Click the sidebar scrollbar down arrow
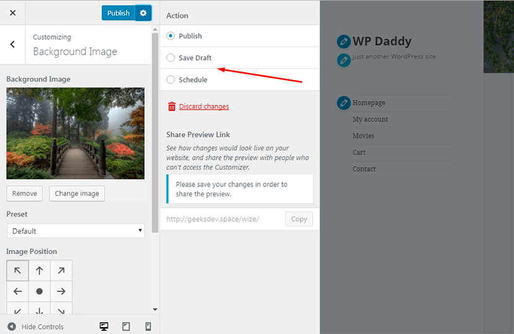Viewport: 514px width, 334px height. click(155, 309)
